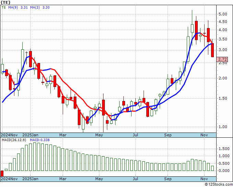The width and height of the screenshot is (233, 187).
Task: Click Jul on the MACD panel date axis
Action: (135, 179)
